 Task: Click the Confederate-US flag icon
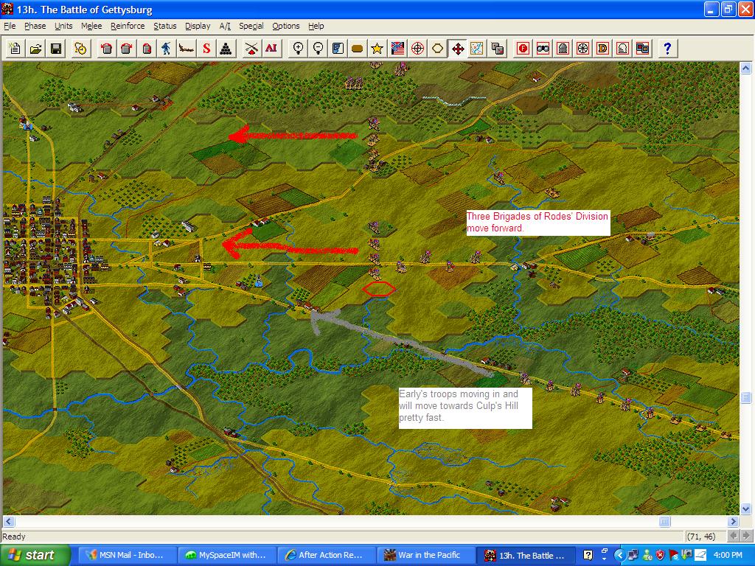pyautogui.click(x=397, y=48)
